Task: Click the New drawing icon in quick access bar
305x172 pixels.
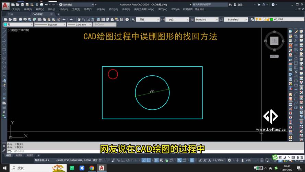Action: (x=13, y=4)
